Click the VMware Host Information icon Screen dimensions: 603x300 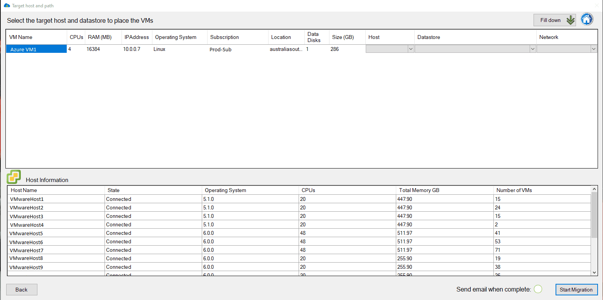pyautogui.click(x=14, y=177)
